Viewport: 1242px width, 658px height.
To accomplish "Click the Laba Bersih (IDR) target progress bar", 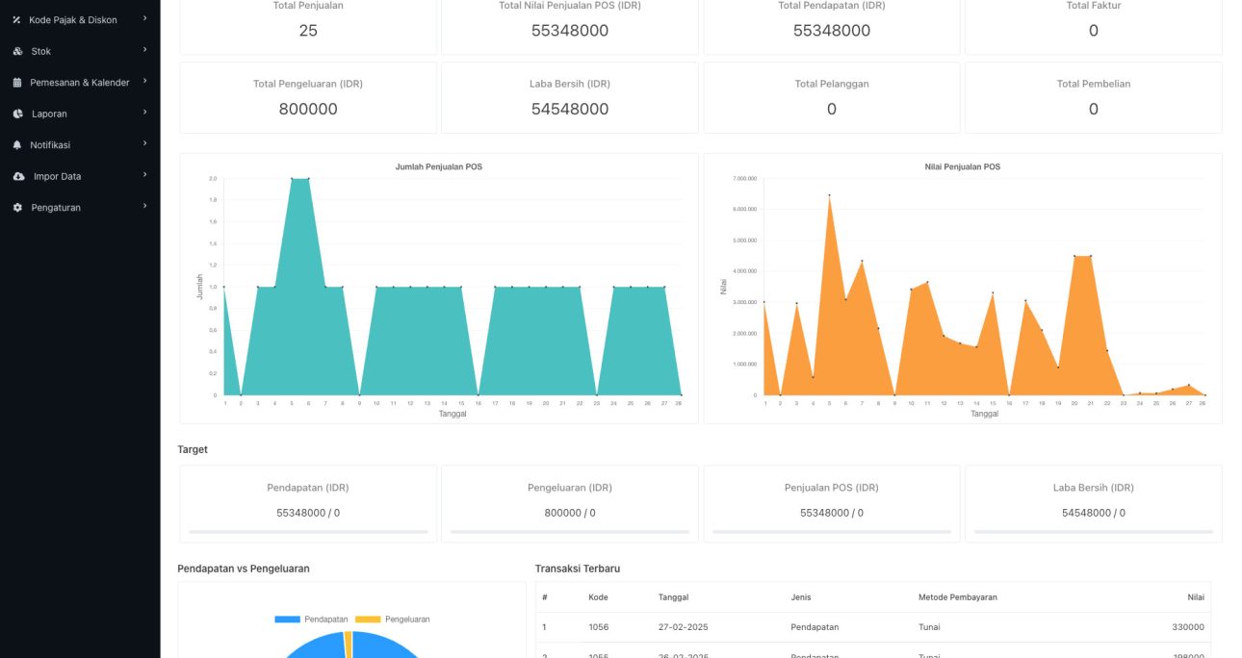I will click(x=1094, y=531).
